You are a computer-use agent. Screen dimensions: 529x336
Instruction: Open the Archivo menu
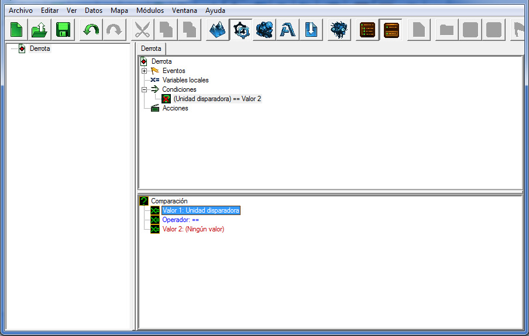coord(20,11)
